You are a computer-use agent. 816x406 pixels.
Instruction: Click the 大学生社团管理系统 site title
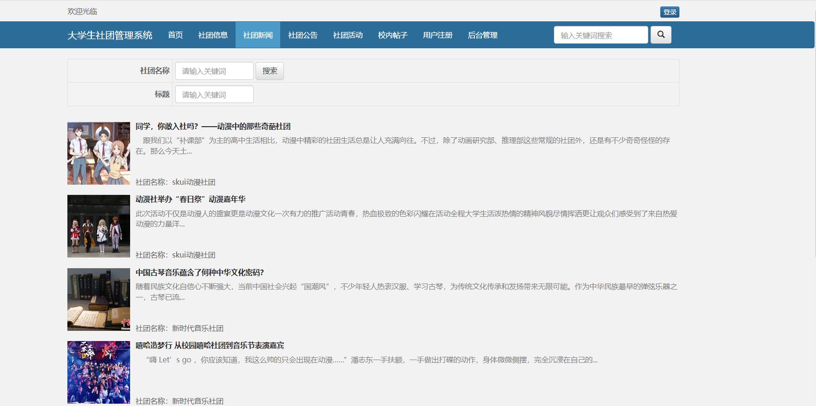pyautogui.click(x=110, y=35)
